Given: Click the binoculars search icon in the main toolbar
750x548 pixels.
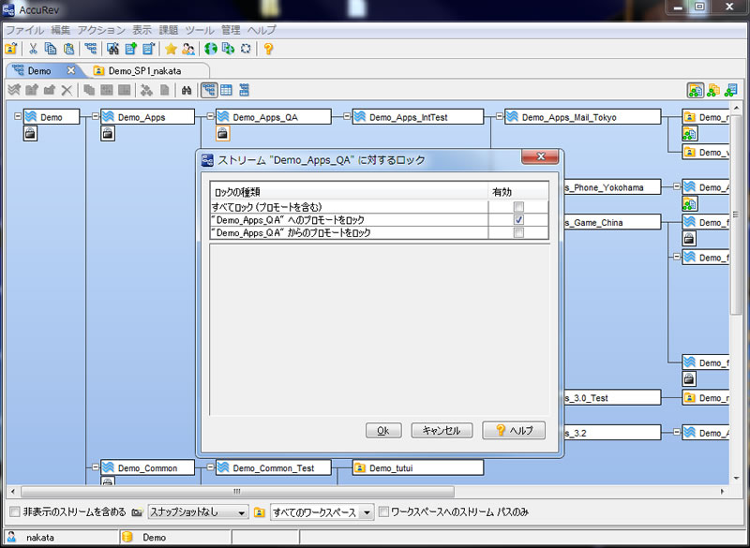Looking at the screenshot, I should (x=112, y=49).
